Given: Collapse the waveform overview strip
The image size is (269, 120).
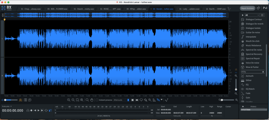Looking at the screenshot, I should (3, 15).
